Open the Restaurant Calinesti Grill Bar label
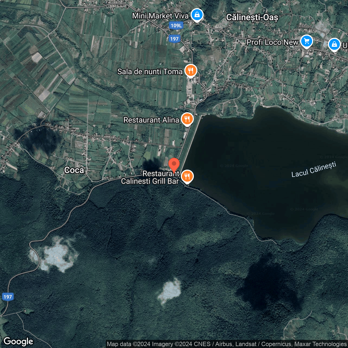Viewport: 348px width, 348px height. point(150,178)
